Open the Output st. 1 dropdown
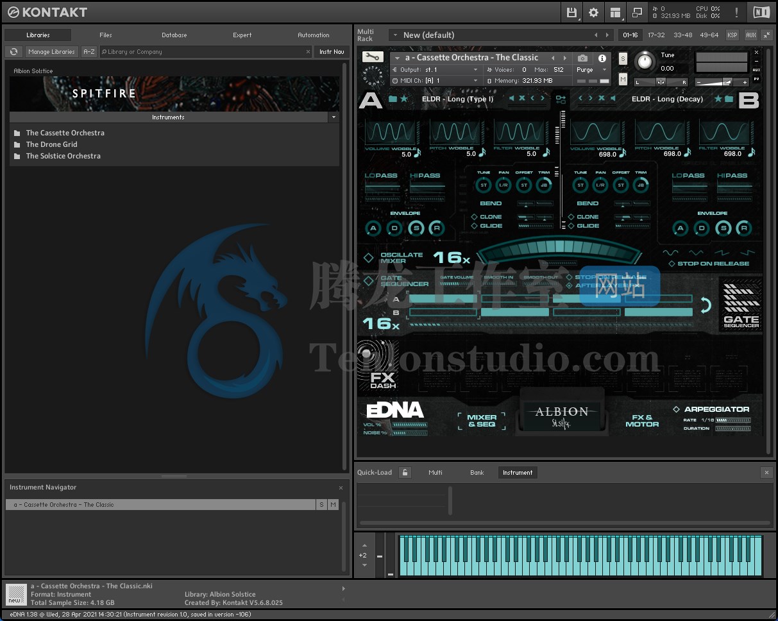778x621 pixels. coord(475,70)
